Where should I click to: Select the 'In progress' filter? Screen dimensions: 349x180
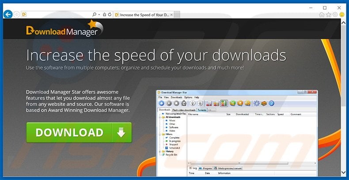[x=174, y=141]
